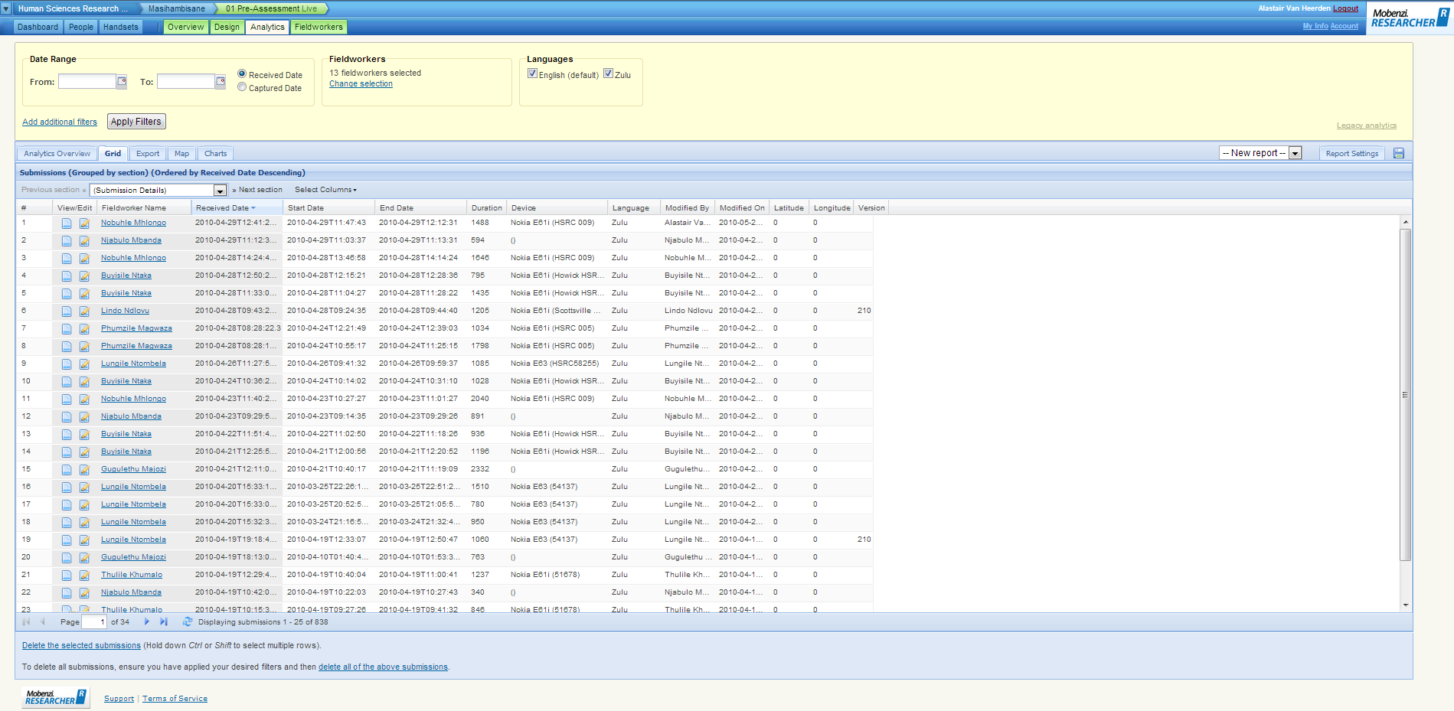Select the Captured Date radio button
The image size is (1454, 711).
coord(242,88)
